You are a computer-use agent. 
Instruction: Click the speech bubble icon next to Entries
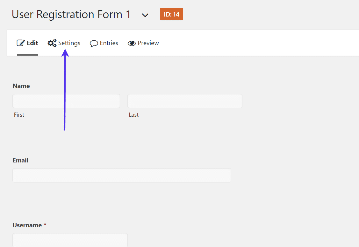[94, 43]
